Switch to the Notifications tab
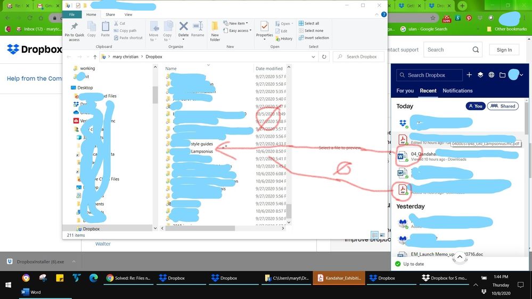Screen dimensions: 532x299 (x=457, y=91)
